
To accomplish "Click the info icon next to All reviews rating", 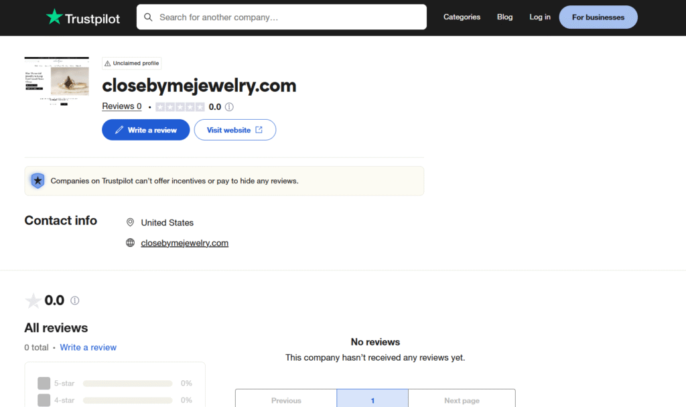I will point(74,301).
